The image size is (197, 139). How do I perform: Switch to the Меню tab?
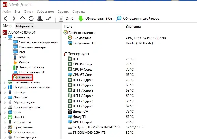click(x=8, y=26)
